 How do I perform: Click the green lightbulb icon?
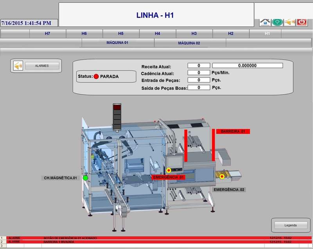[x=277, y=22]
